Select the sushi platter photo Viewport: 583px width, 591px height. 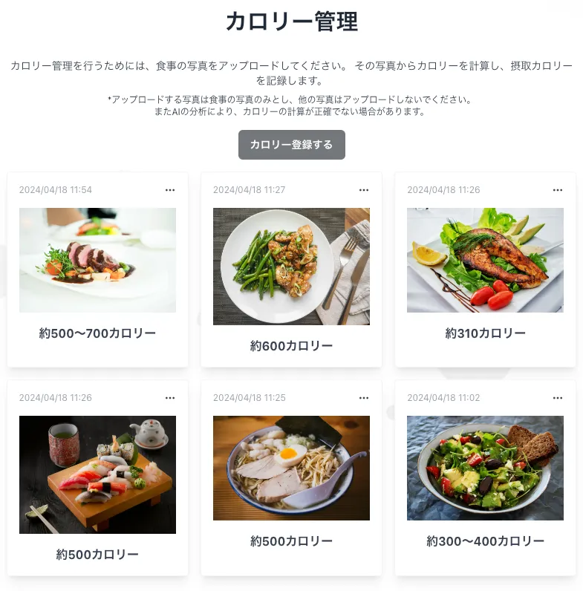[98, 474]
